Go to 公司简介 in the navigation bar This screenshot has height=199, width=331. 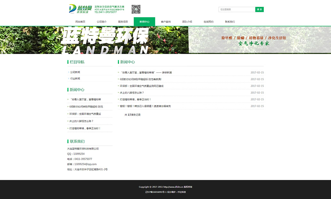coord(102,22)
